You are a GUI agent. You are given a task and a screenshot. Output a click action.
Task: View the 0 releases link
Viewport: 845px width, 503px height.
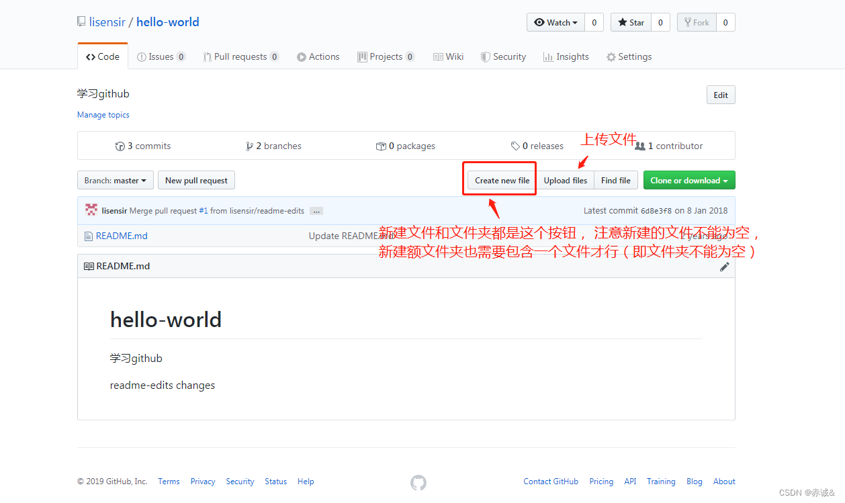coord(537,146)
